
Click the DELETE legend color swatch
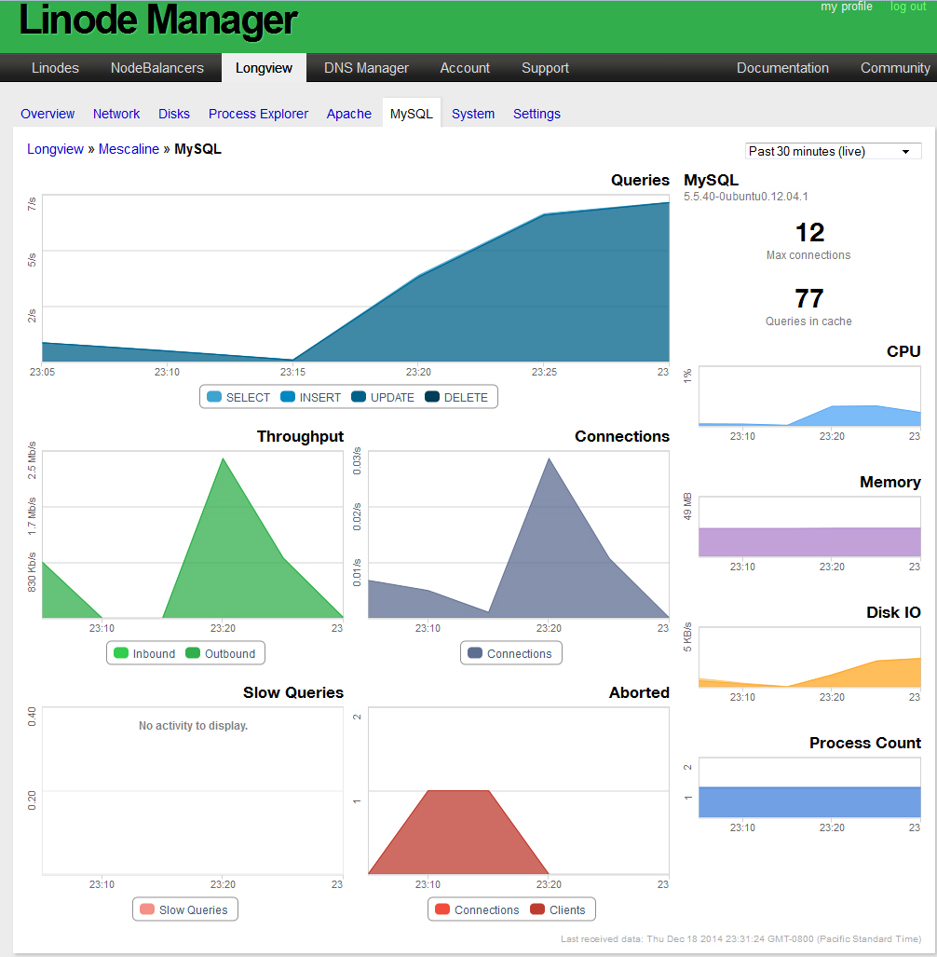click(x=432, y=397)
